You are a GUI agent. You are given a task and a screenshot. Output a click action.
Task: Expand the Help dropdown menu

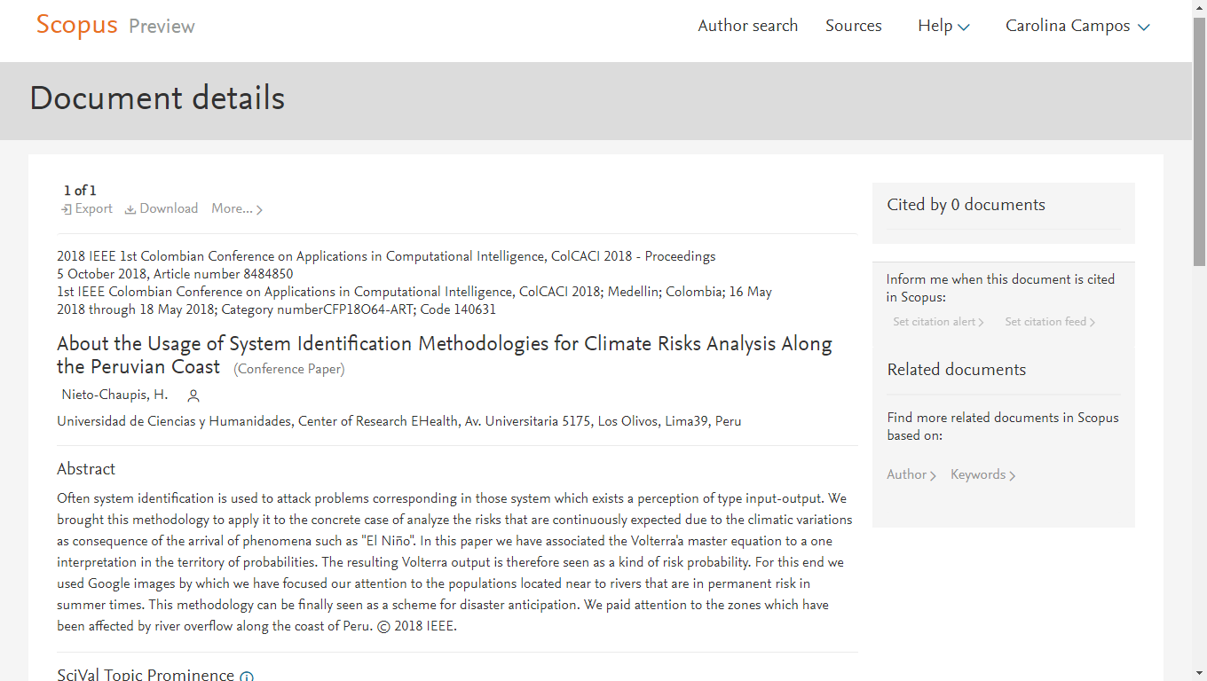943,26
